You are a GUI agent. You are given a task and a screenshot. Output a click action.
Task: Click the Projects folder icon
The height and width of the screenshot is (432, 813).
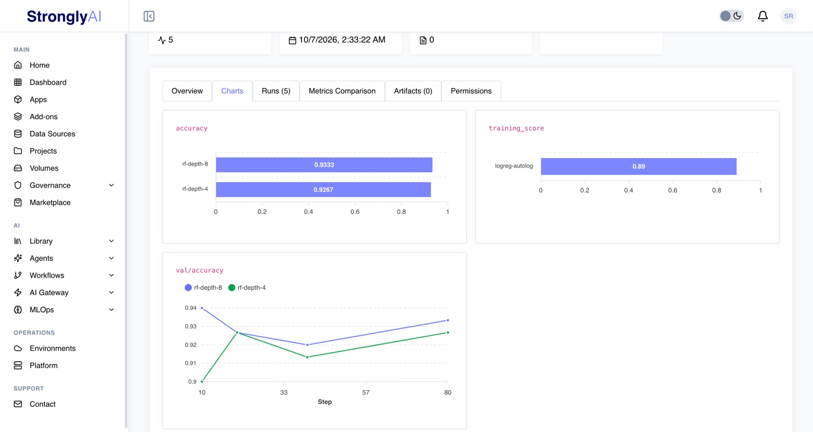coord(18,151)
